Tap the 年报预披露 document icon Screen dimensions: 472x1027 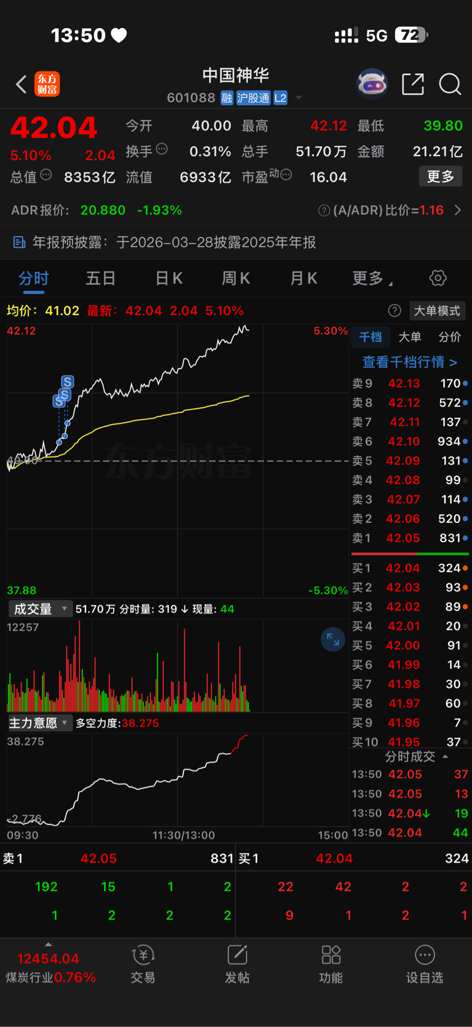19,242
